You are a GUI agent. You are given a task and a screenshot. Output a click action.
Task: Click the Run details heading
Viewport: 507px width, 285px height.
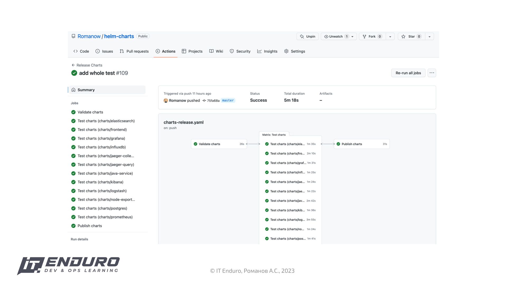[x=79, y=239]
